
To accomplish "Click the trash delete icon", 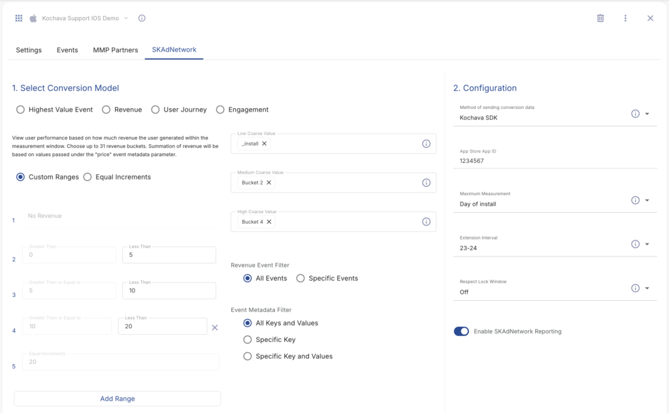I will tap(600, 18).
